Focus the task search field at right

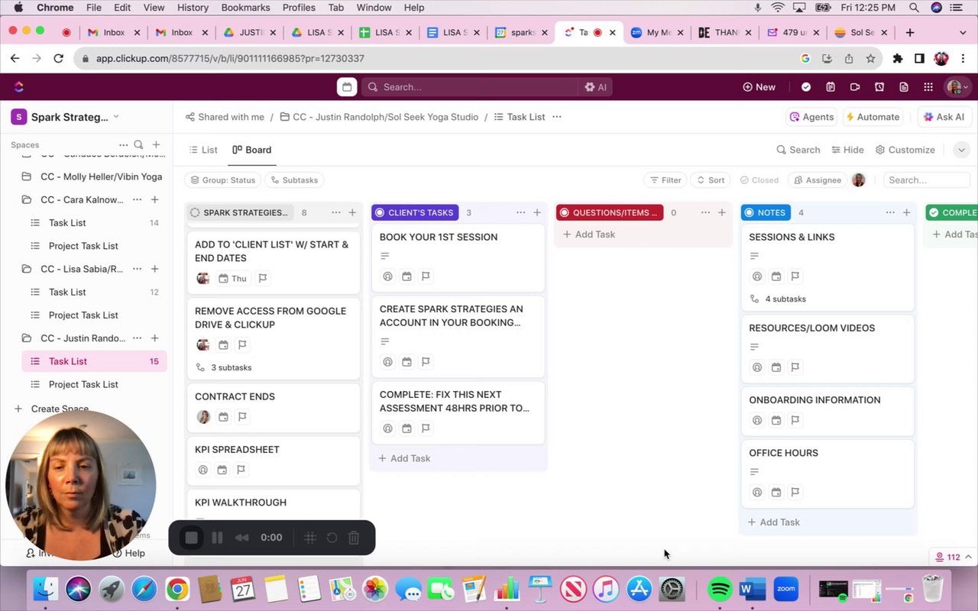(925, 180)
